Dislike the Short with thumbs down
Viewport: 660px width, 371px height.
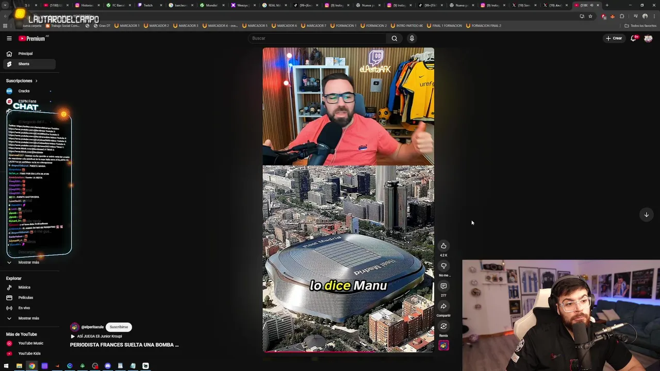click(x=443, y=266)
